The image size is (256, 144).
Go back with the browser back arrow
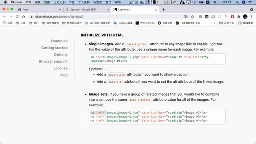(x=4, y=17)
